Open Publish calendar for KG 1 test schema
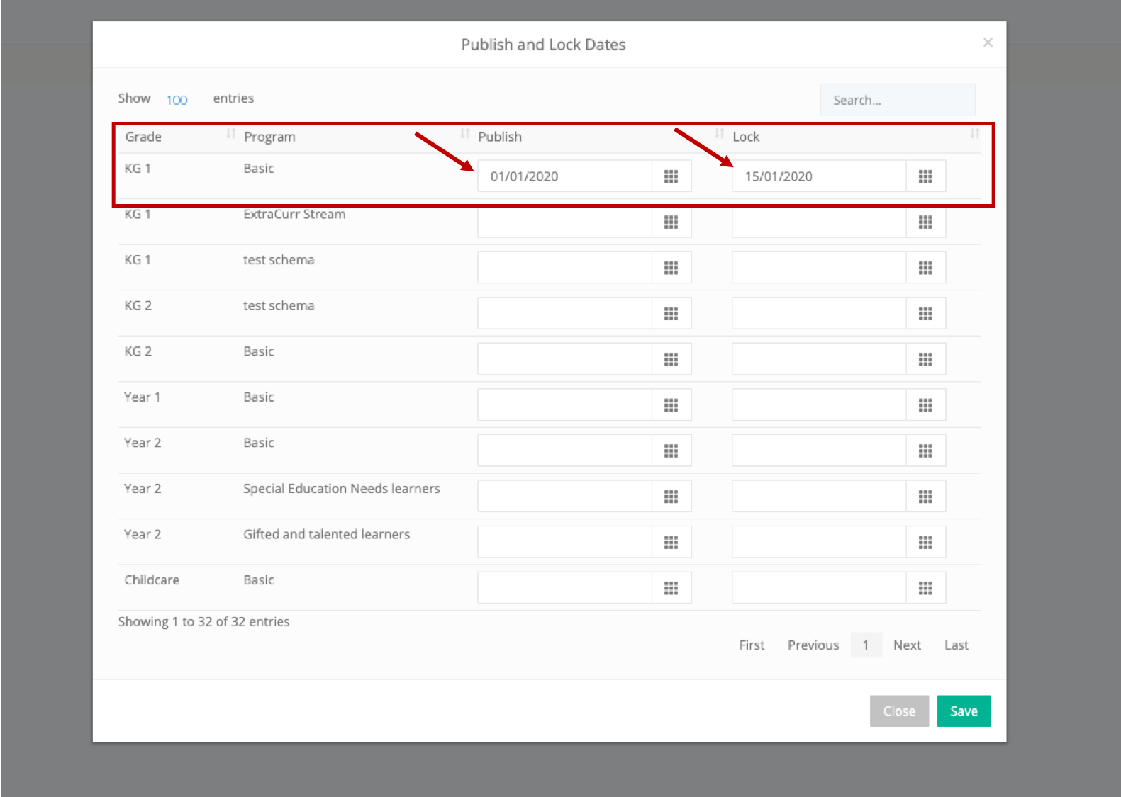Image resolution: width=1121 pixels, height=797 pixels. coord(671,268)
